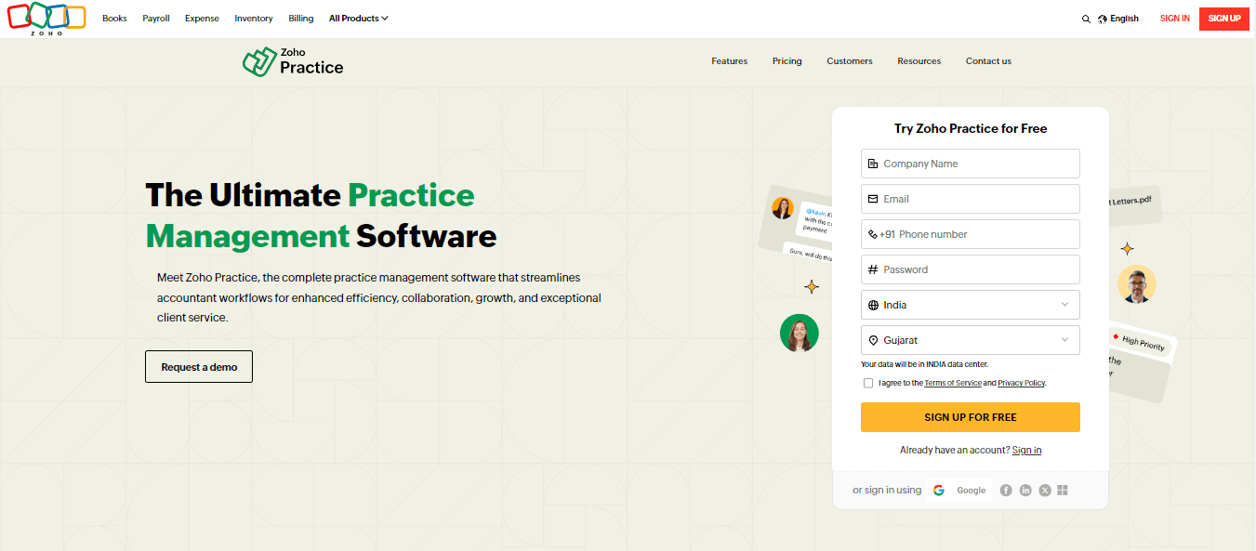Change state using the Gujarat dropdown
1256x551 pixels.
click(x=970, y=340)
